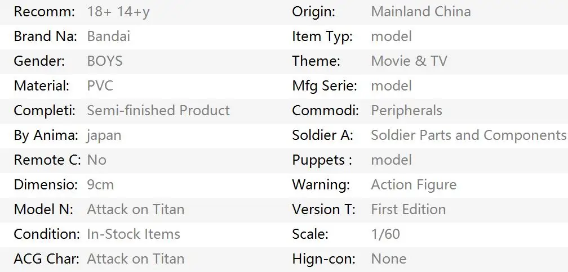Select the Movie & TV theme value

click(409, 61)
